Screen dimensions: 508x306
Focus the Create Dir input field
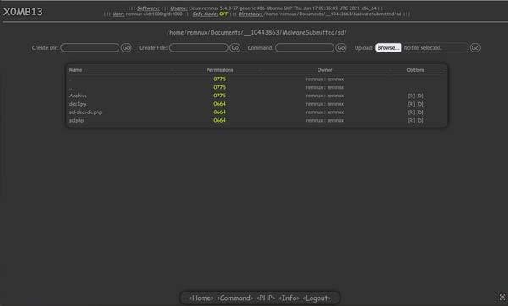pyautogui.click(x=90, y=48)
